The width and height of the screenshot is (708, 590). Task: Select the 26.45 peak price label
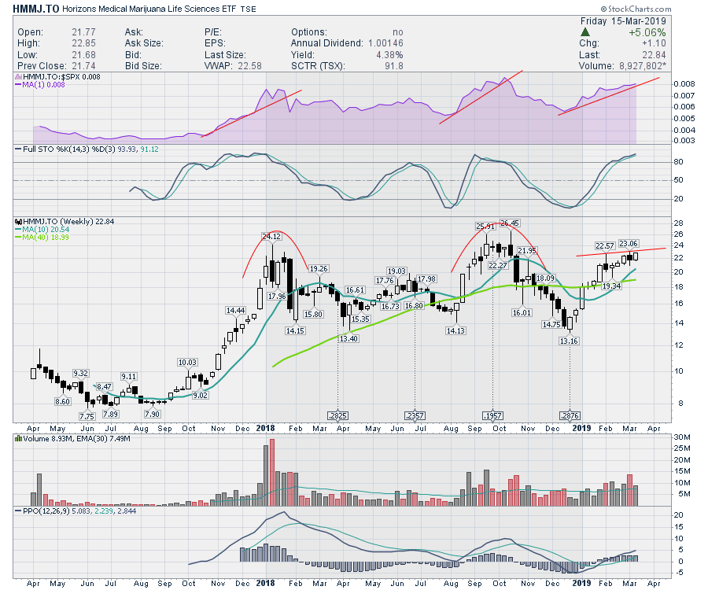pyautogui.click(x=510, y=223)
